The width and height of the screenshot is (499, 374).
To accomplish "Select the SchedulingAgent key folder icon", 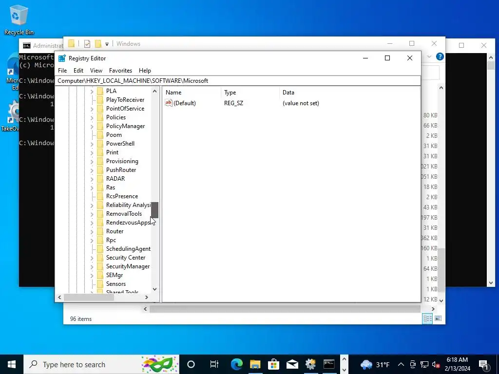I will click(100, 249).
